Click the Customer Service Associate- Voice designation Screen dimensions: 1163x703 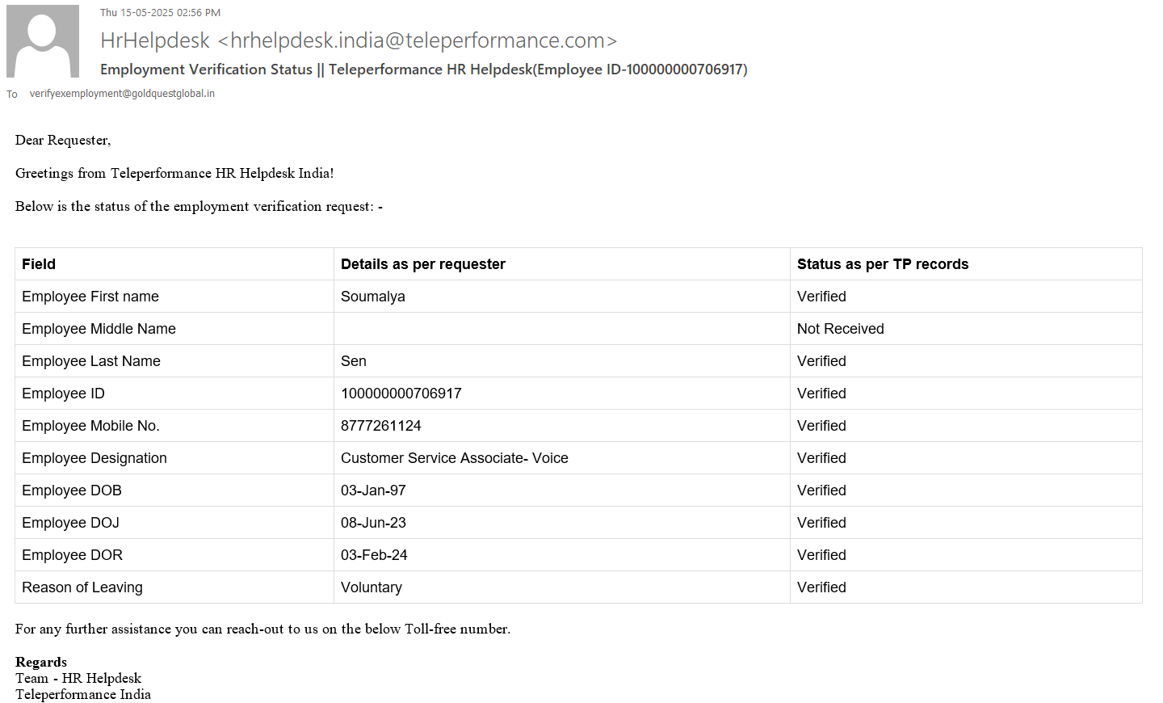(455, 458)
